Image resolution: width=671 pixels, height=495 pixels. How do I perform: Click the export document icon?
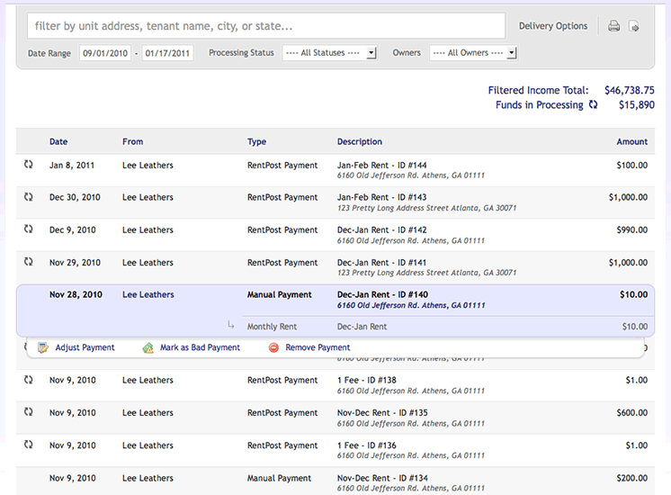click(634, 26)
